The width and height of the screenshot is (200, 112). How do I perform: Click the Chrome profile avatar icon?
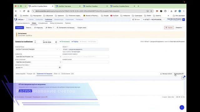click(180, 11)
